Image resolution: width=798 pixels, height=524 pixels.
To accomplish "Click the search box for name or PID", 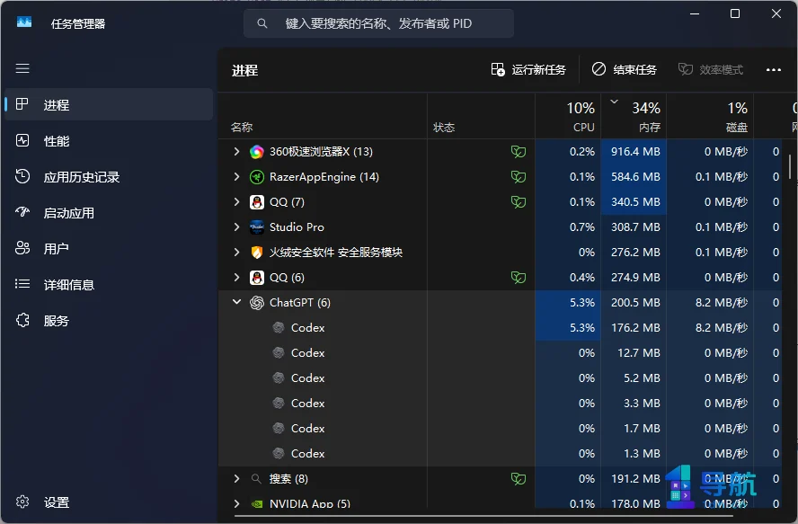I will (378, 23).
